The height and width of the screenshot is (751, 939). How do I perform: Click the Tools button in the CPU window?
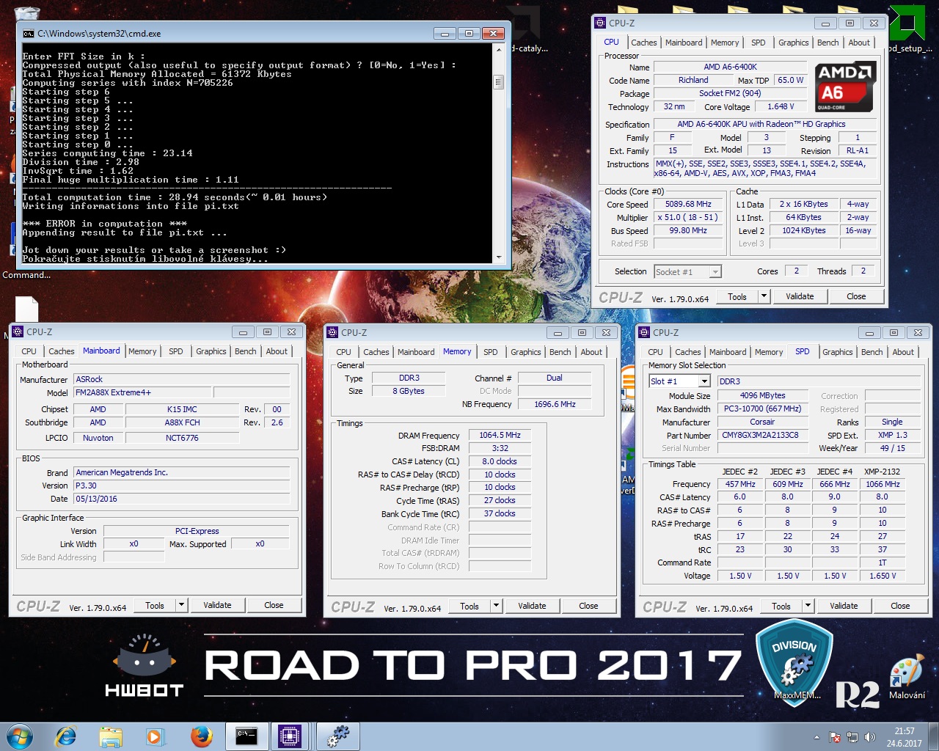(x=737, y=296)
